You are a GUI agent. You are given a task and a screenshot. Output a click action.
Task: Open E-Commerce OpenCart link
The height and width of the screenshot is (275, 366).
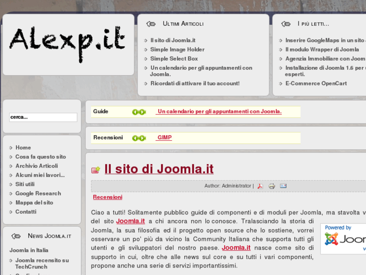[316, 84]
